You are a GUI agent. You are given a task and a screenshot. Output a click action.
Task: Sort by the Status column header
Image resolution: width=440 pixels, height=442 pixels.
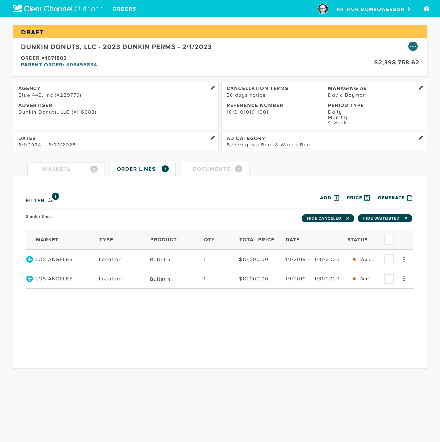(x=358, y=240)
